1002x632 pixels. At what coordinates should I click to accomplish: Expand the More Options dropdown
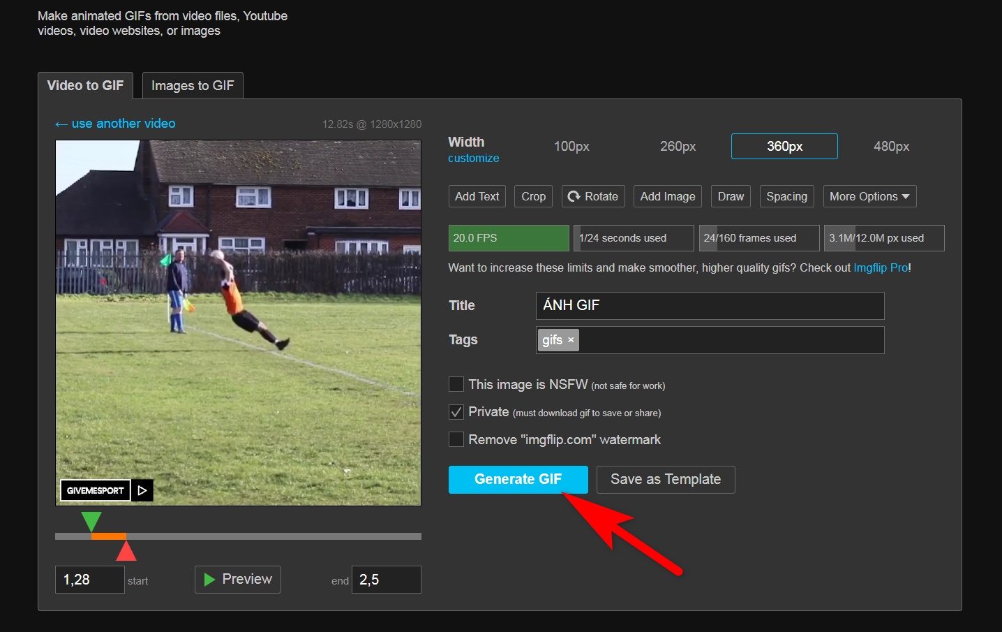coord(869,196)
